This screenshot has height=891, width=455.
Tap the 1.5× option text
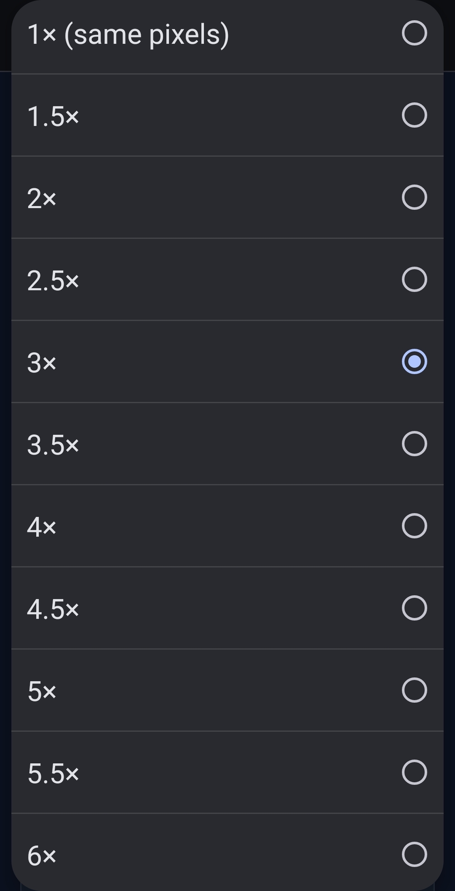pos(53,116)
